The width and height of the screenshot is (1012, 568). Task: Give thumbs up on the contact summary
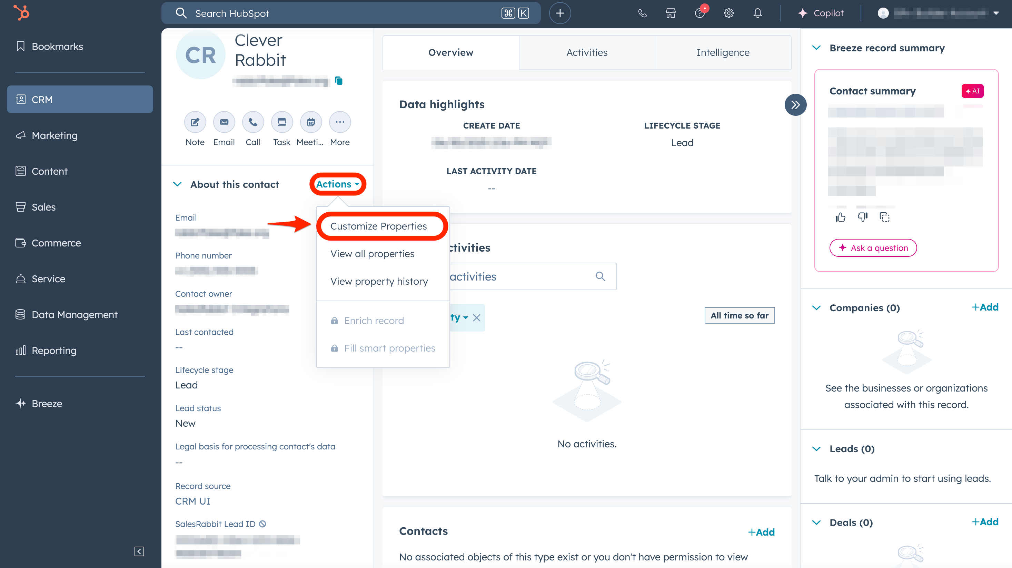coord(840,217)
